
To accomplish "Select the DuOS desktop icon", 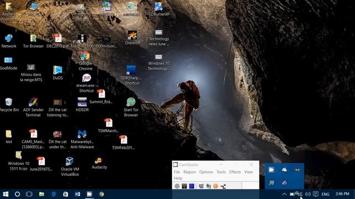I will [x=58, y=72].
